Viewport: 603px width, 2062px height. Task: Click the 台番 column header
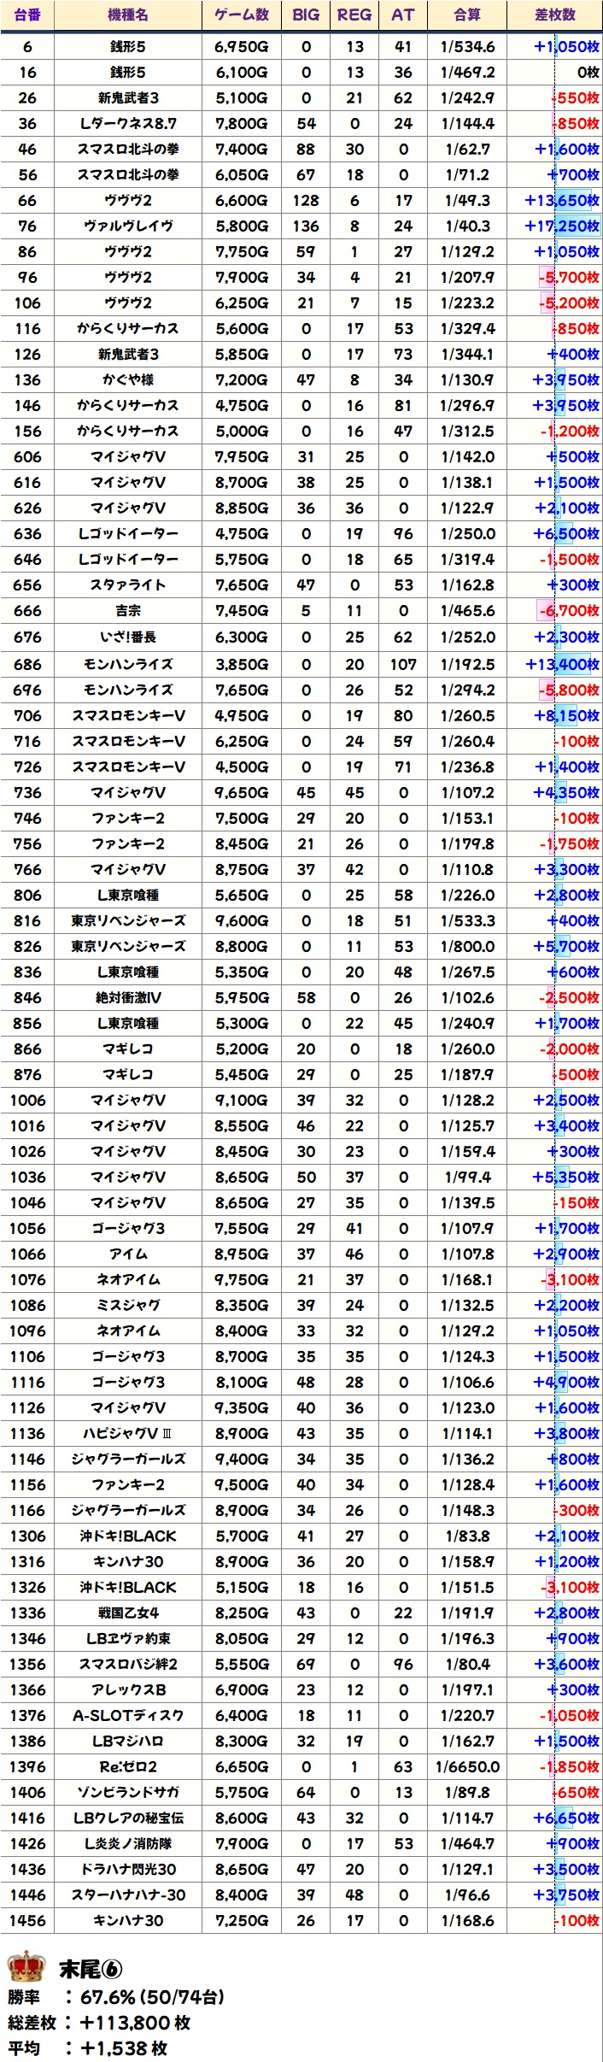27,15
